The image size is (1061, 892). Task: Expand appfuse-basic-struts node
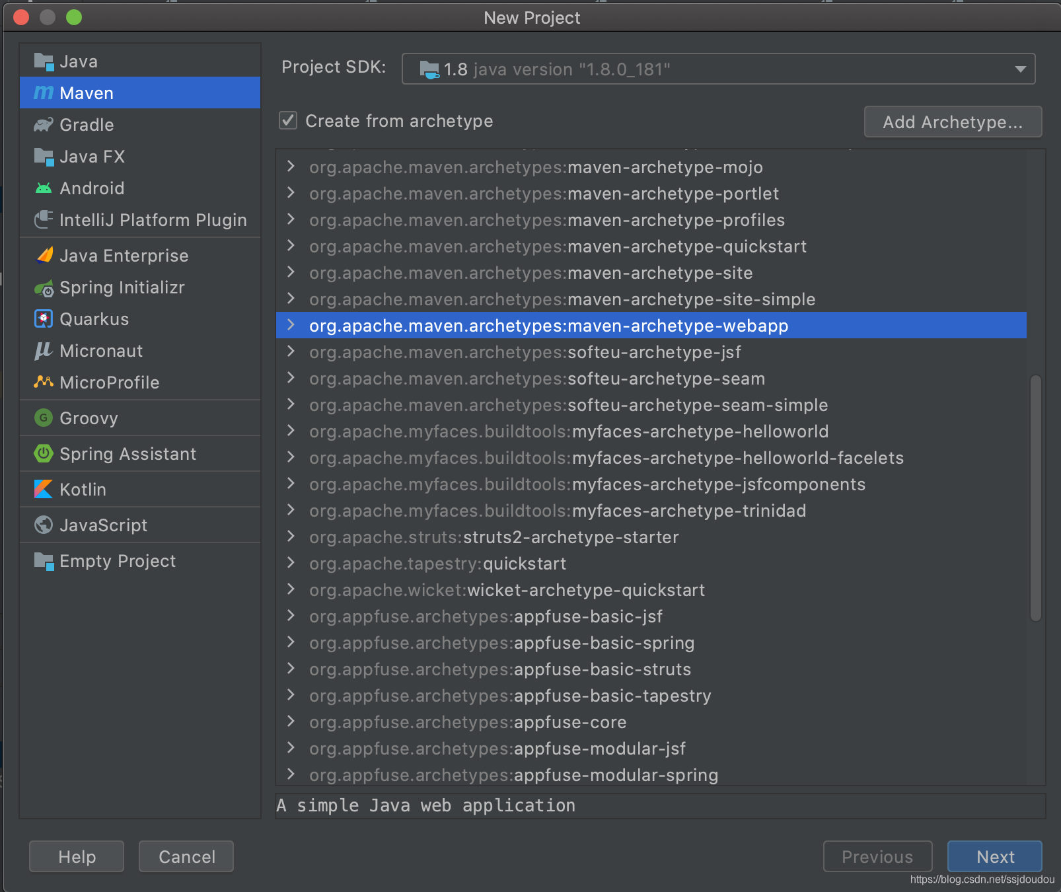click(x=291, y=669)
